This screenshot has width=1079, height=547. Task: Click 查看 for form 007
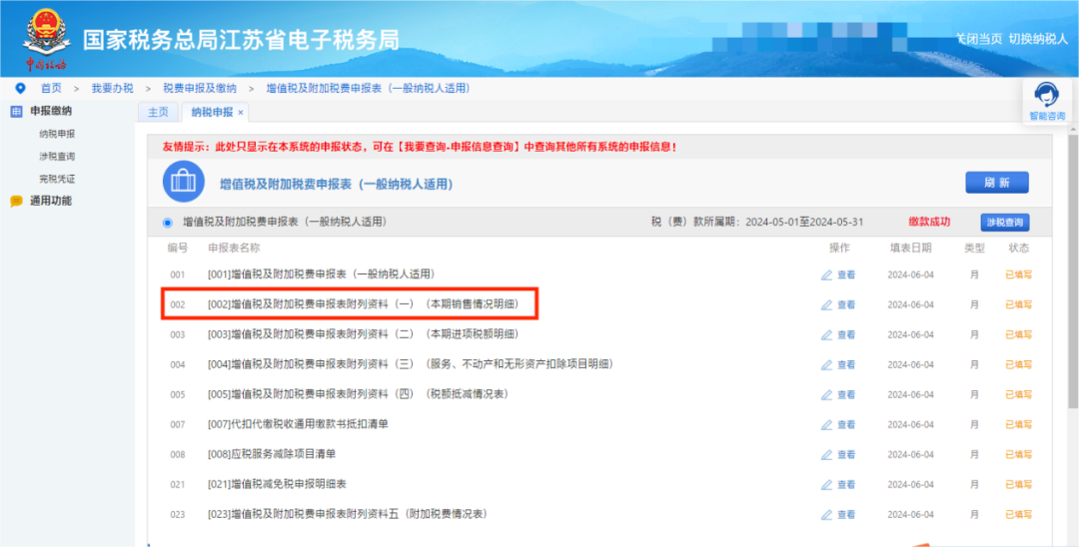(x=846, y=424)
